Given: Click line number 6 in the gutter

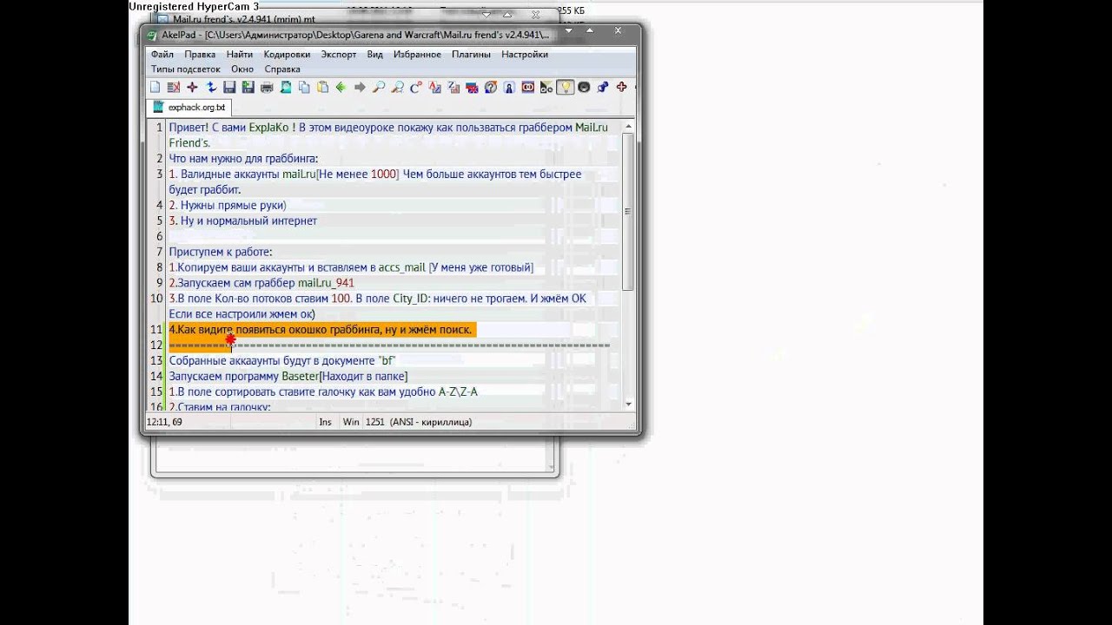Looking at the screenshot, I should point(159,236).
